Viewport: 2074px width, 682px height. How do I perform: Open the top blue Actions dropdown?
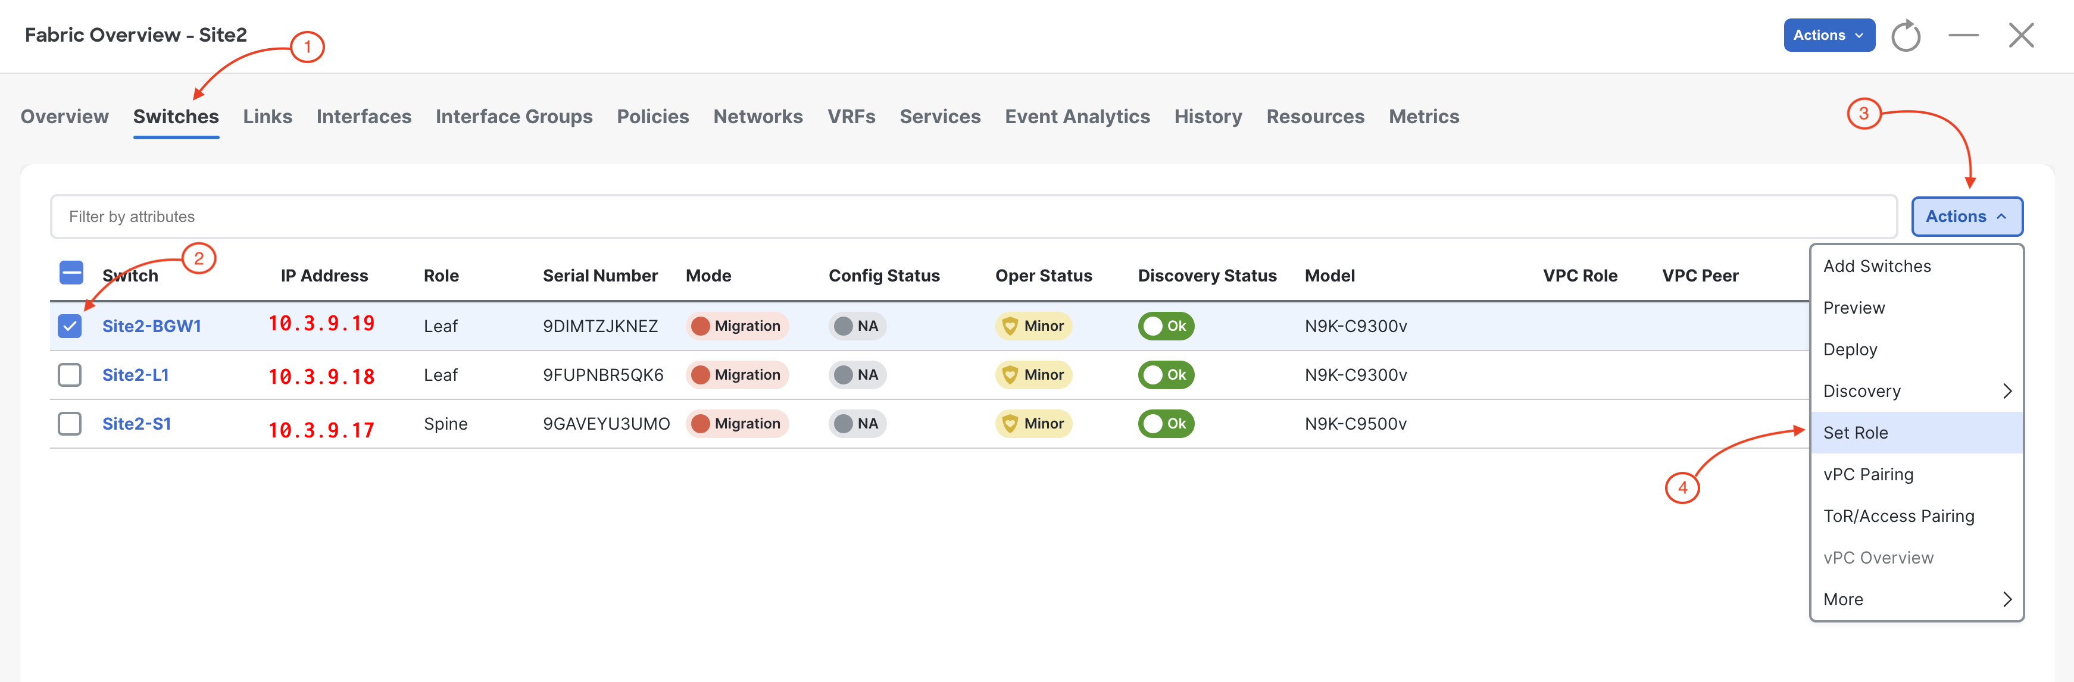tap(1828, 36)
